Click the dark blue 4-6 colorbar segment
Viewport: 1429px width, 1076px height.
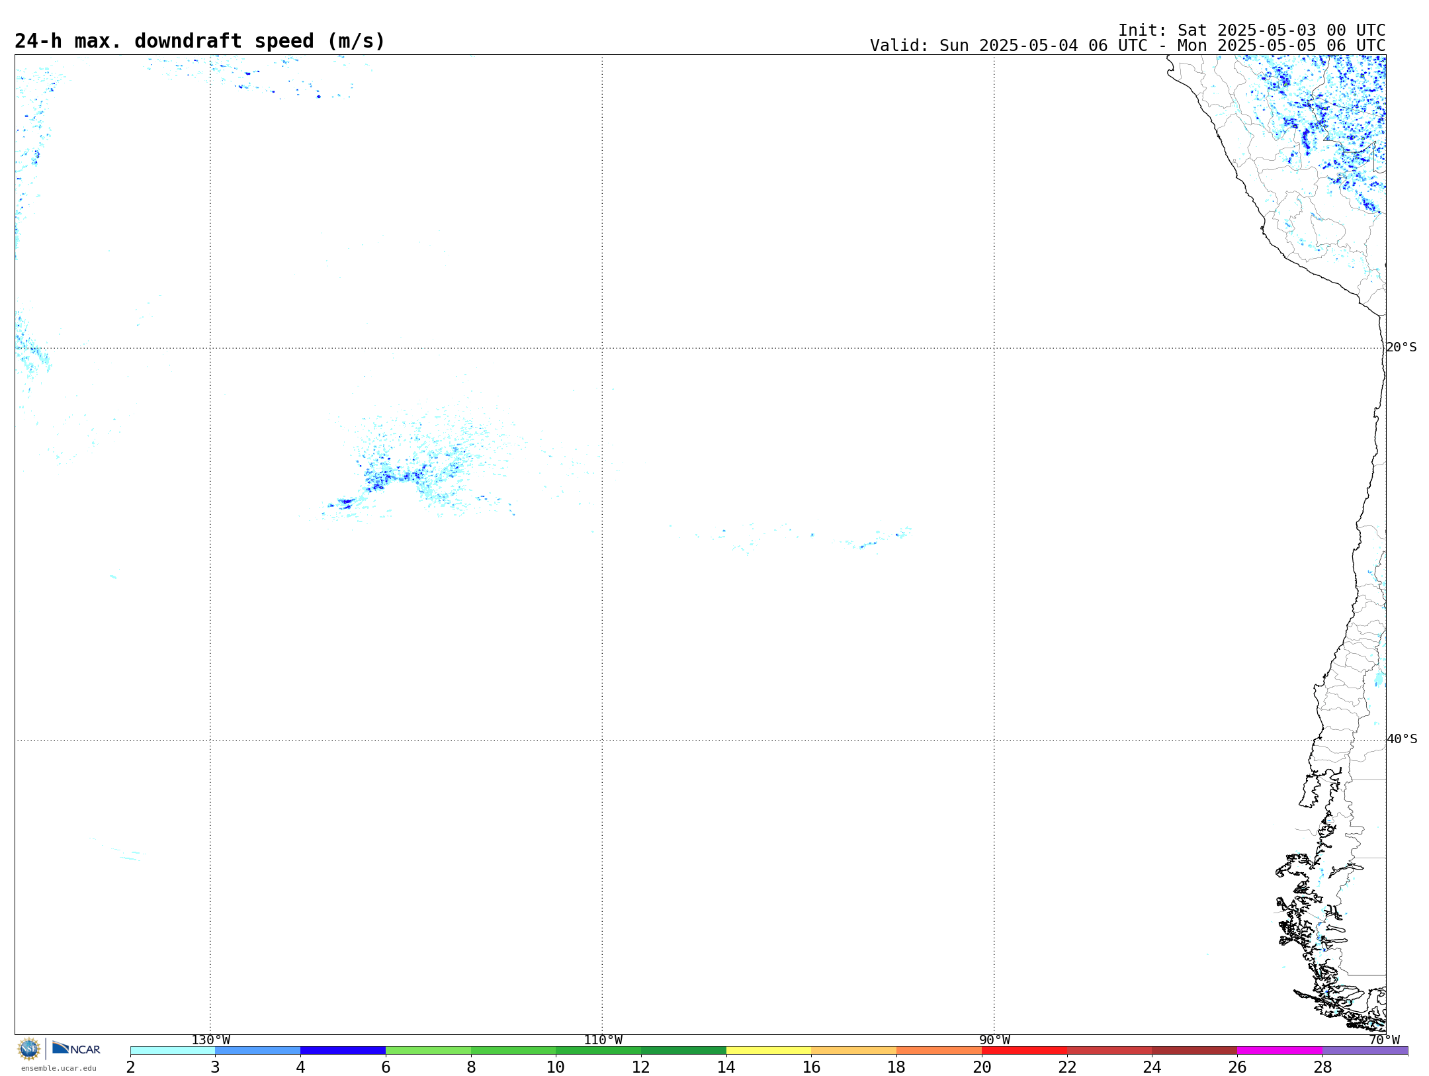[x=343, y=1051]
